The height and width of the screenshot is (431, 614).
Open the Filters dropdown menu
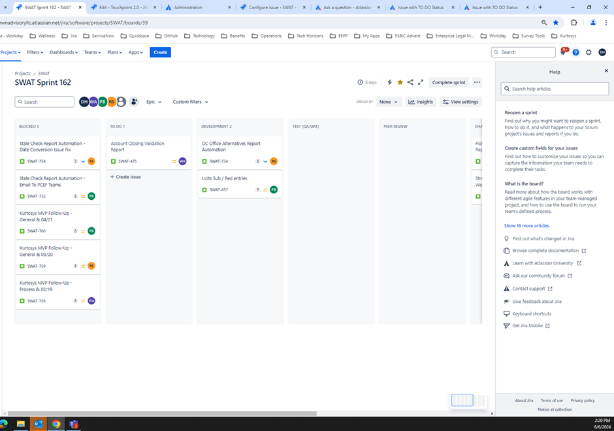35,52
